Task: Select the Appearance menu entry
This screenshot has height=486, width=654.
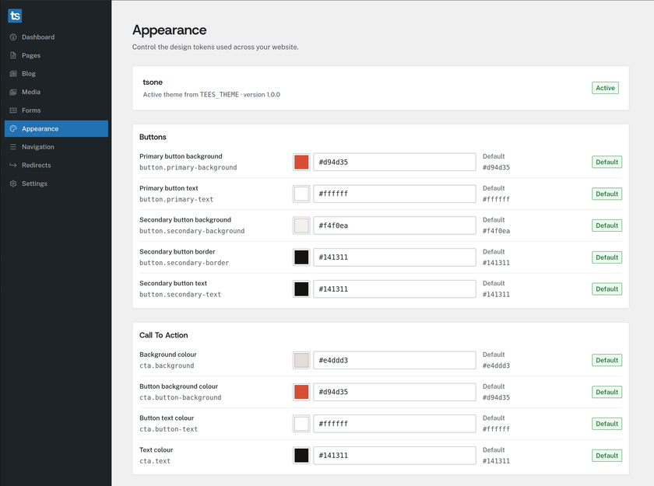Action: (56, 128)
